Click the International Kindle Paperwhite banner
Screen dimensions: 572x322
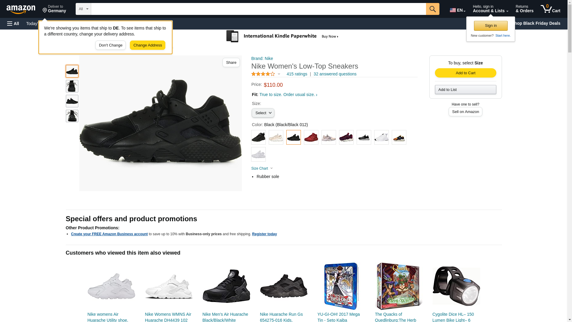tap(282, 36)
